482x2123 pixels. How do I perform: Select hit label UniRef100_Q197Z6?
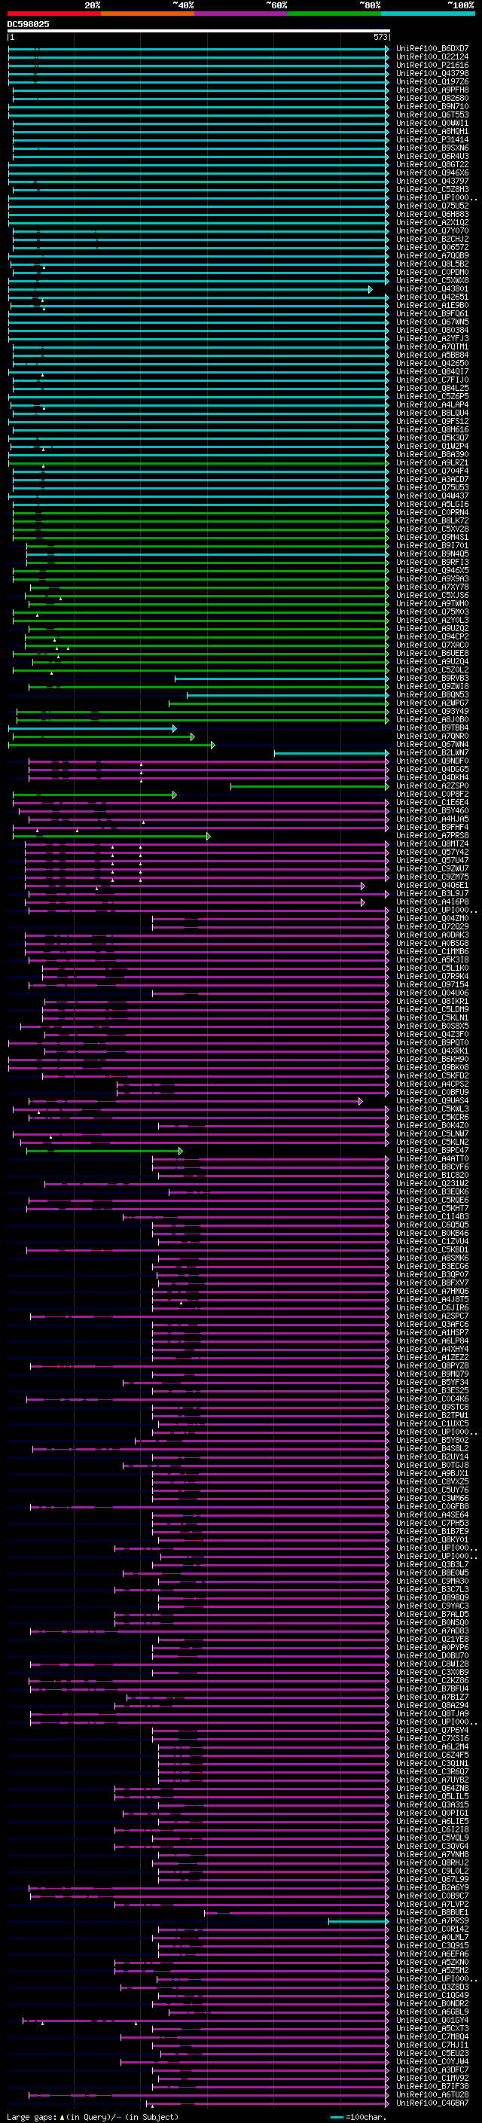coord(432,81)
